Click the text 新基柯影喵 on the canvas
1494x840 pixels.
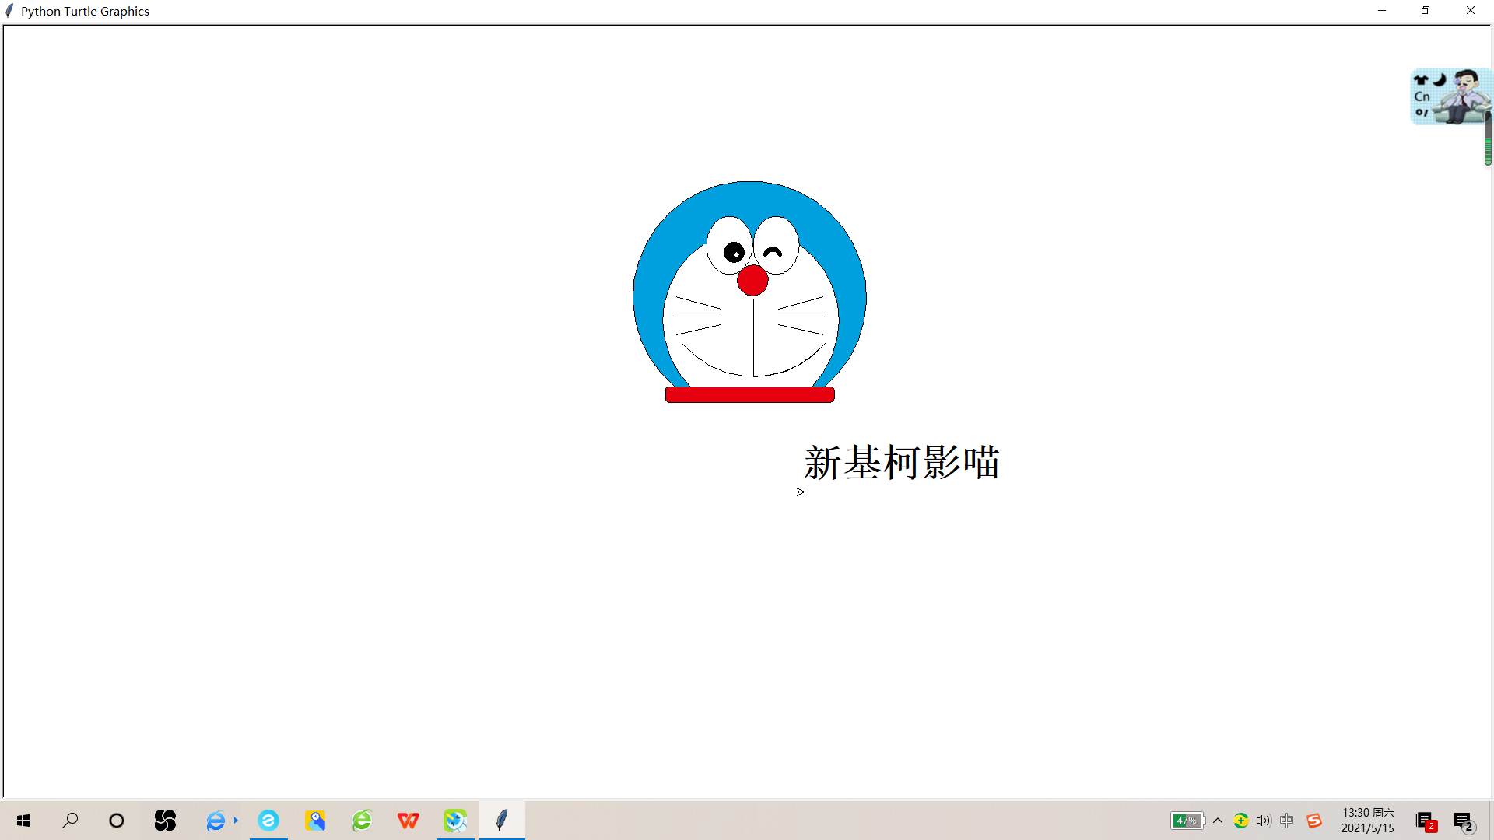[x=902, y=462]
